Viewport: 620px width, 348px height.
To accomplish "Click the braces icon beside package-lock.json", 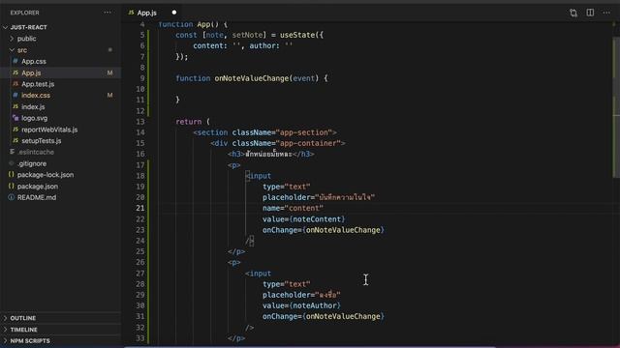I will [x=12, y=174].
